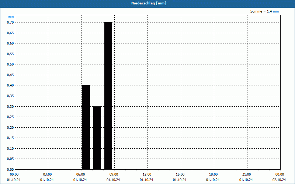Select the y-axis value '0,60'
Image resolution: width=295 pixels, height=184 pixels.
coord(10,43)
